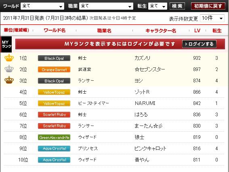This screenshot has width=229, height=172.
Task: Click job name 武道家 in 2位 row
Action: pyautogui.click(x=84, y=69)
